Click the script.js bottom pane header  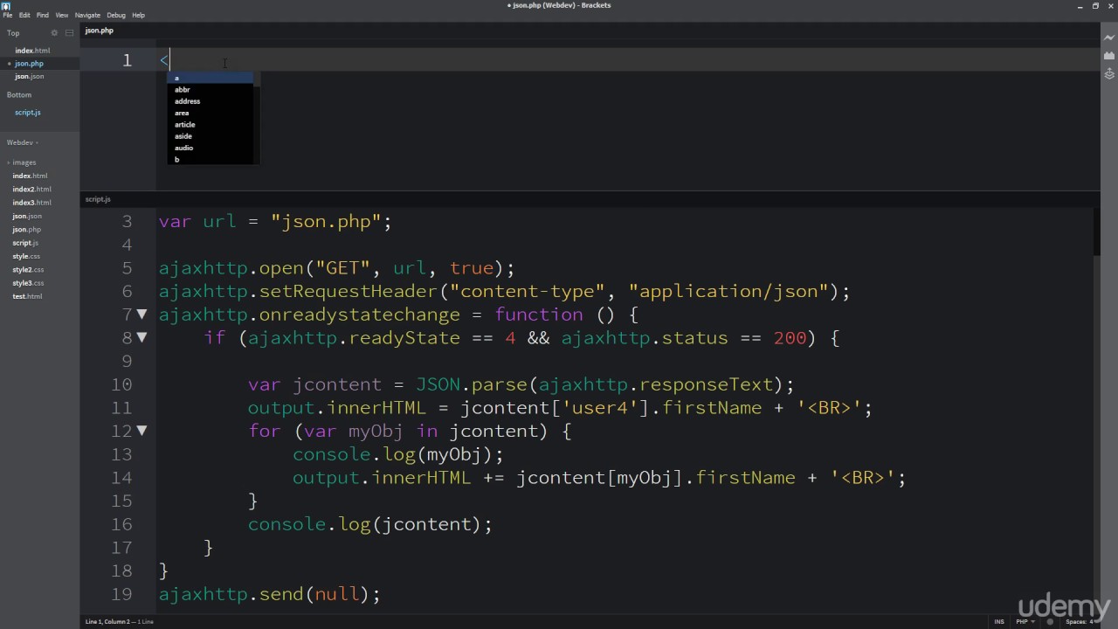pyautogui.click(x=98, y=199)
